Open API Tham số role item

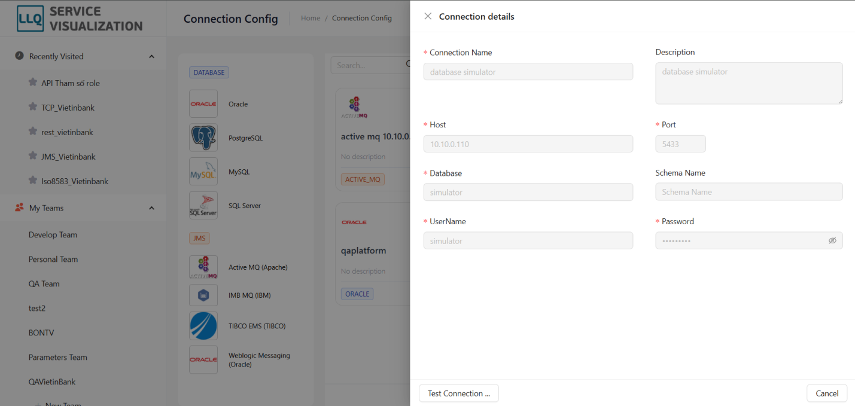(x=70, y=83)
